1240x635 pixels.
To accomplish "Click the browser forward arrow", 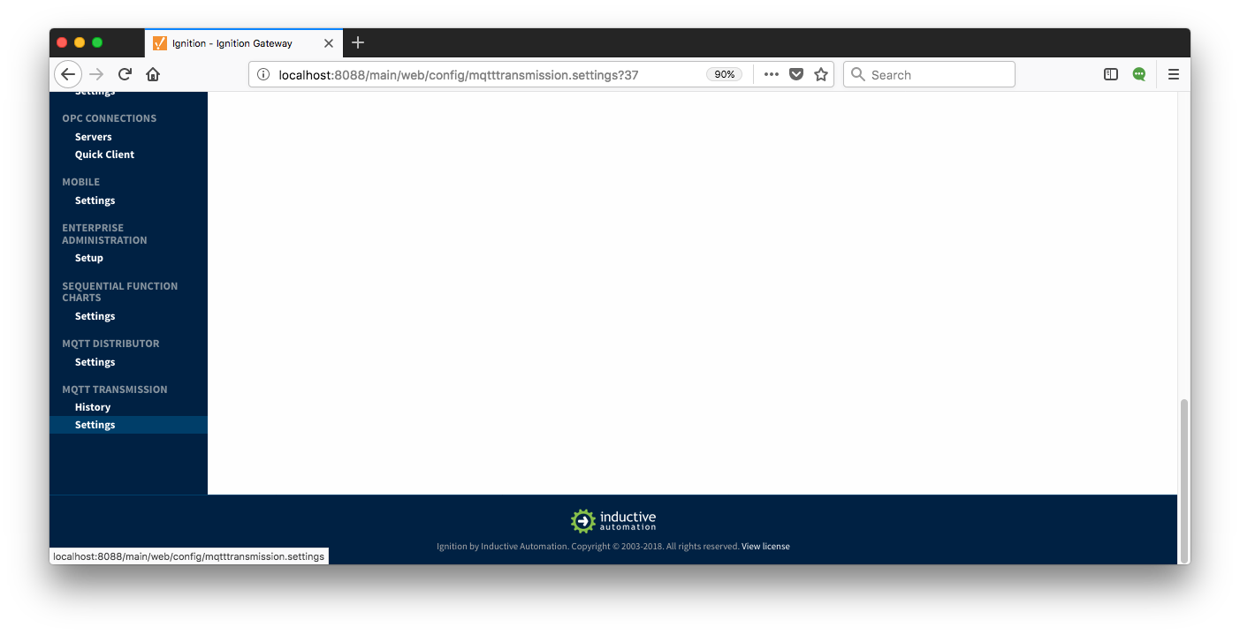I will (96, 74).
